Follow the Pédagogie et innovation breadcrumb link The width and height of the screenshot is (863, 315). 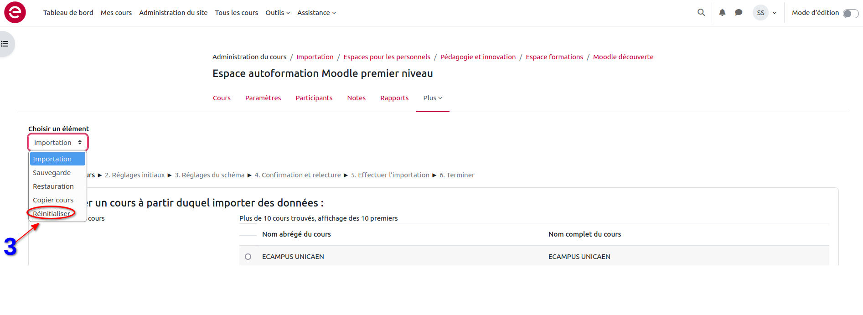tap(478, 57)
